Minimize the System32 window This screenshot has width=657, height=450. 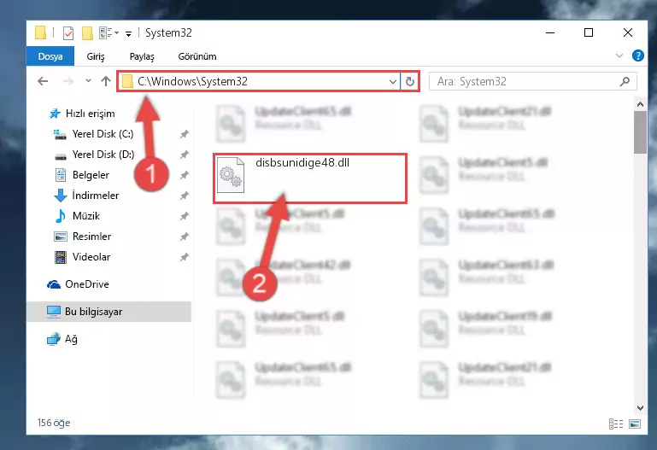[x=550, y=32]
